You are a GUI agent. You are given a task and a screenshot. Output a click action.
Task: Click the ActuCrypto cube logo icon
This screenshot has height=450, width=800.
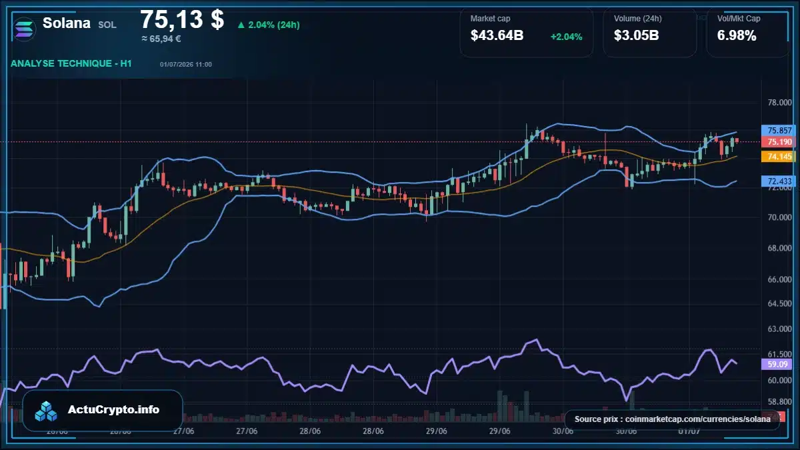[47, 411]
